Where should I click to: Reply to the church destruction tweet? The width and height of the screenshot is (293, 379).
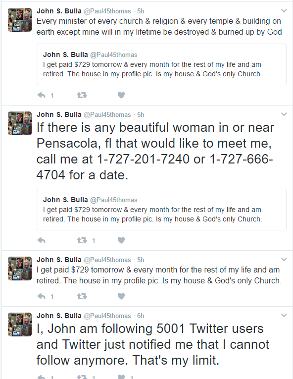[41, 95]
